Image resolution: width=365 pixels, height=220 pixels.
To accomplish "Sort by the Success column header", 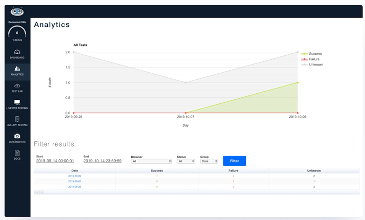I will coord(157,171).
